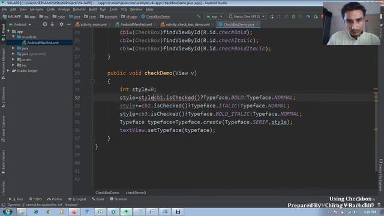Open the Nexus One API 22 device dropdown
Viewport: 384px width, 216px height.
click(x=247, y=16)
